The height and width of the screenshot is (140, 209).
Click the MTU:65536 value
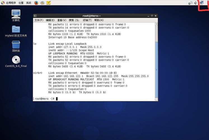[87, 53]
